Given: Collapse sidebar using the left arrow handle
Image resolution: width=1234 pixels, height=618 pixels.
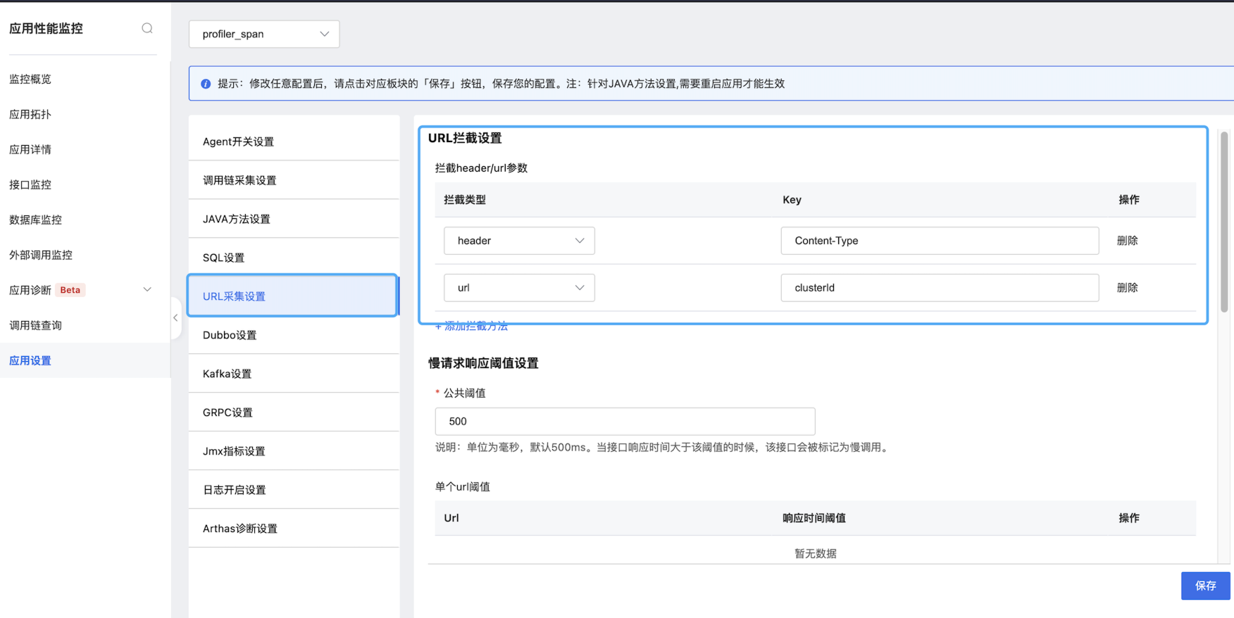Looking at the screenshot, I should pos(175,318).
